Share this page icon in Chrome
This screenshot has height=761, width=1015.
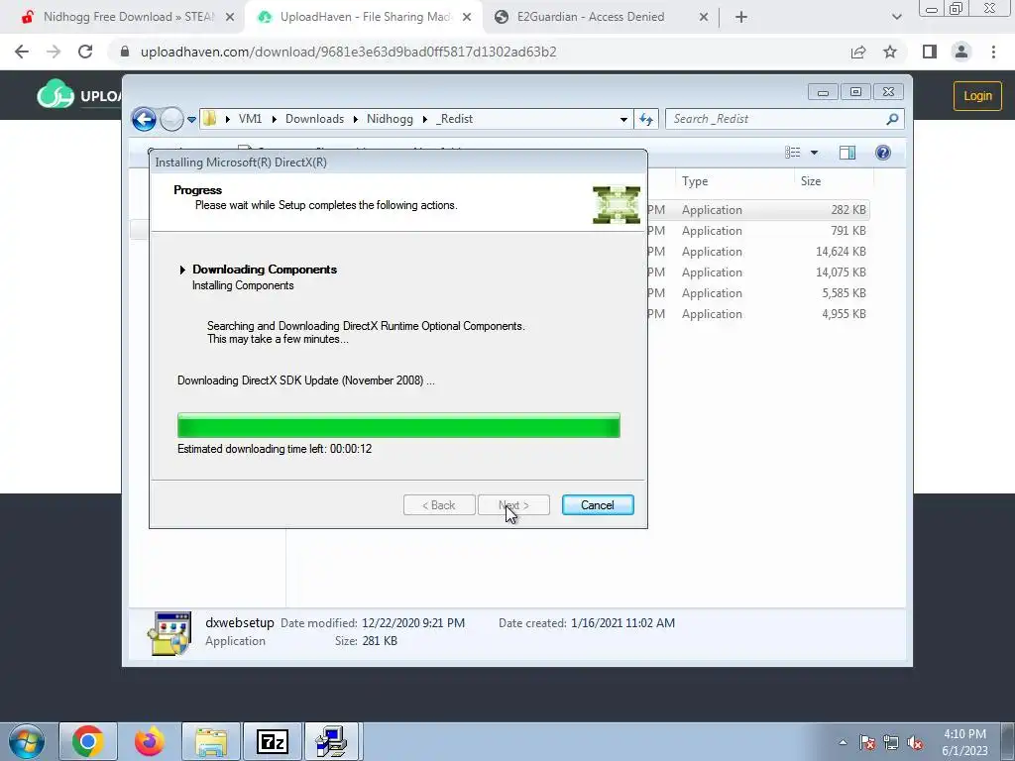(x=858, y=52)
